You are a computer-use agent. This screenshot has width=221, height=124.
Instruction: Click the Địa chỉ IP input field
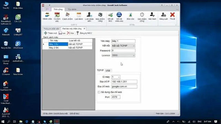[124, 82]
